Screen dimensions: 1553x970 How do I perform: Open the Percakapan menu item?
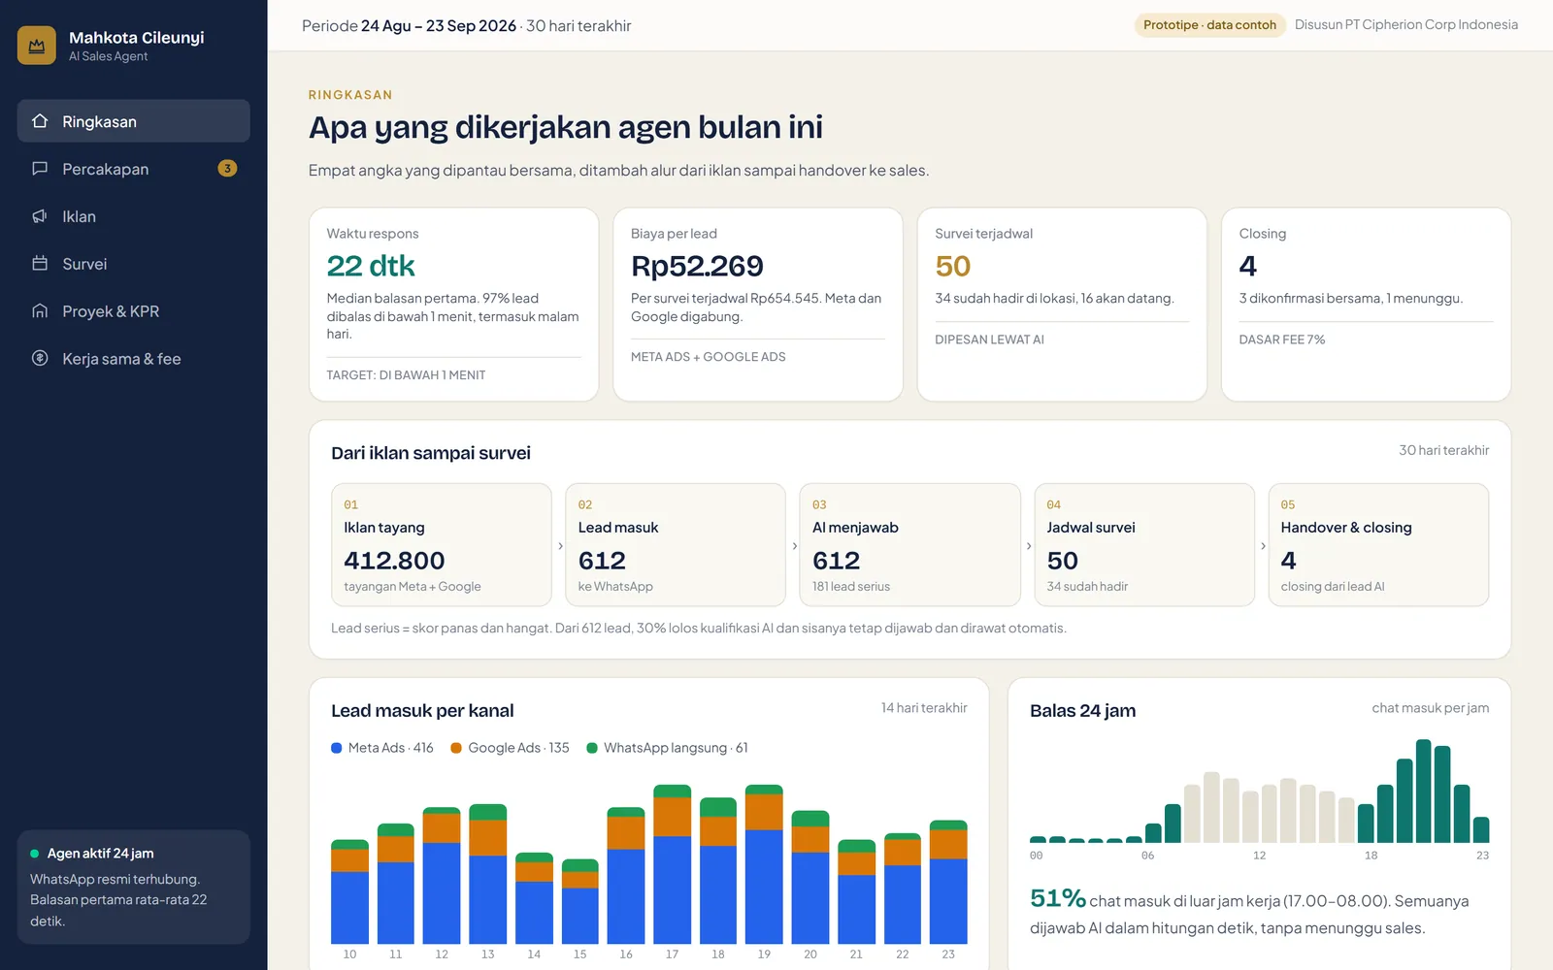click(134, 169)
